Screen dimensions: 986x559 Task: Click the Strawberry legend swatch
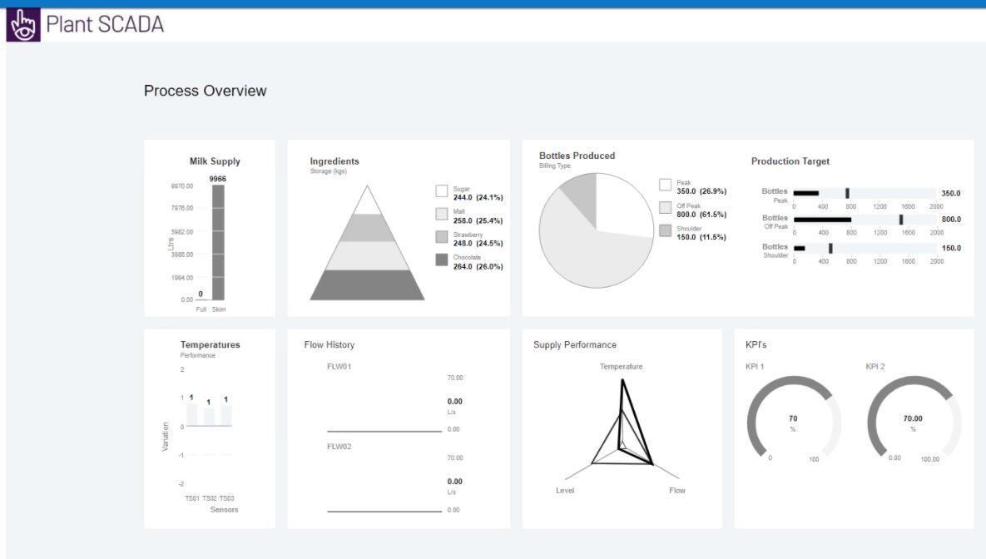tap(442, 237)
